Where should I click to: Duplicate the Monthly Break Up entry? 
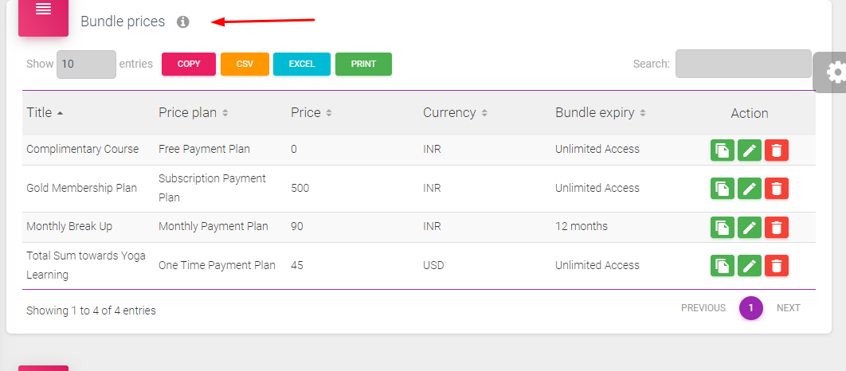pyautogui.click(x=723, y=227)
